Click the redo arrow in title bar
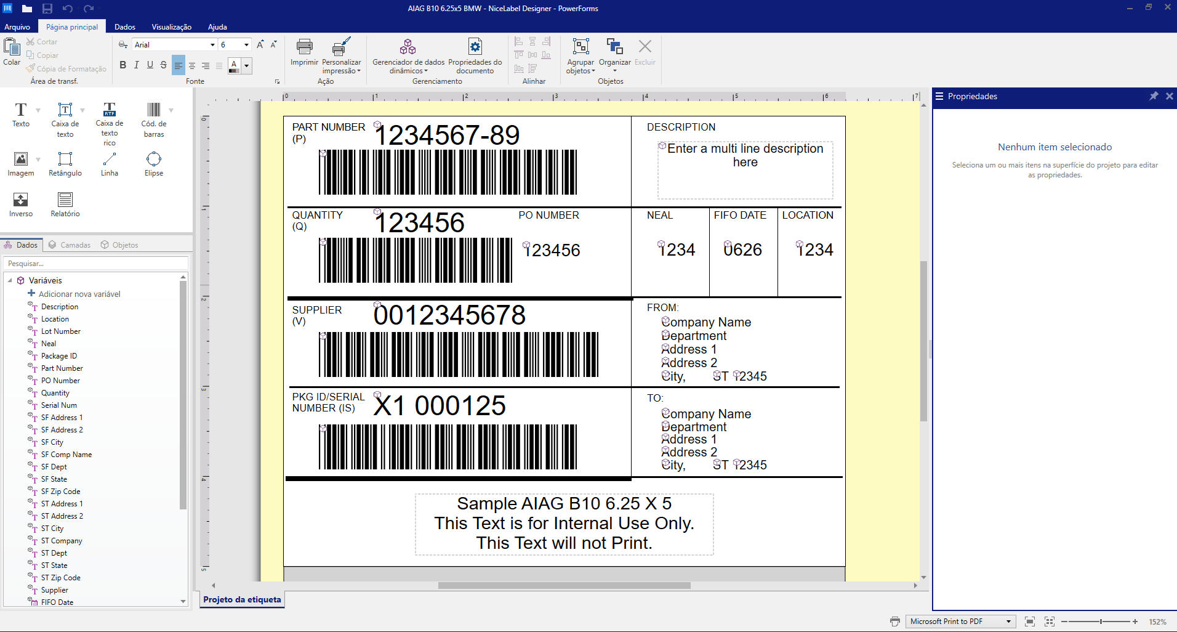This screenshot has width=1177, height=632. (x=88, y=9)
